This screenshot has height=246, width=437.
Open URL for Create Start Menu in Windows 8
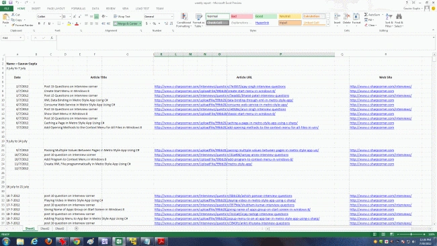click(x=215, y=91)
